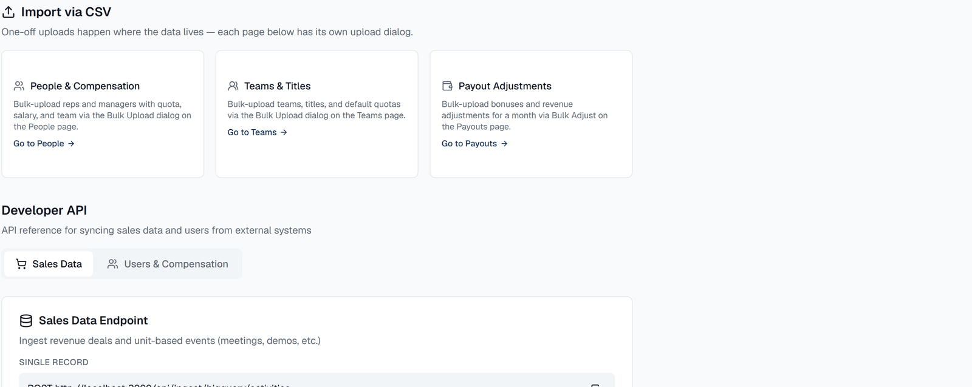Click the Developer API heading
The height and width of the screenshot is (387, 972).
click(44, 210)
